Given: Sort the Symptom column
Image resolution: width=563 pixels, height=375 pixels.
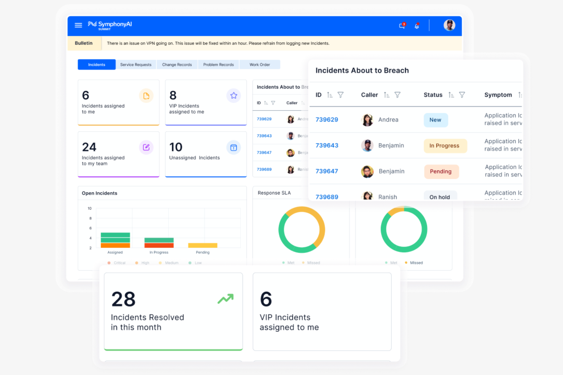Looking at the screenshot, I should 520,95.
